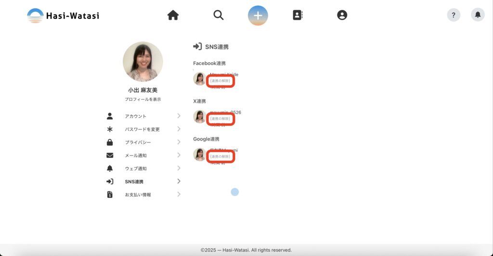Click 連携の解除 under X連携
The width and height of the screenshot is (493, 256).
[x=221, y=118]
